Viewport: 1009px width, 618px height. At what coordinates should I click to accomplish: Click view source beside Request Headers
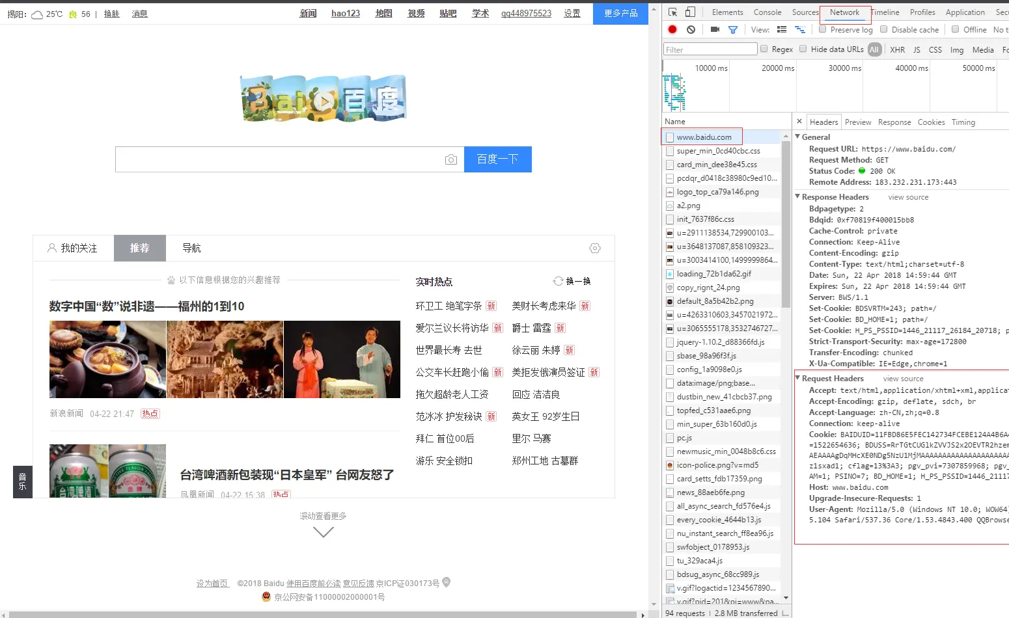[904, 379]
